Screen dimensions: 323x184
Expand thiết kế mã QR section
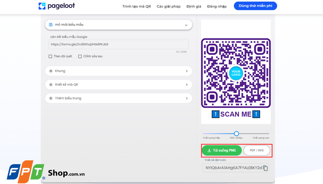pos(119,85)
